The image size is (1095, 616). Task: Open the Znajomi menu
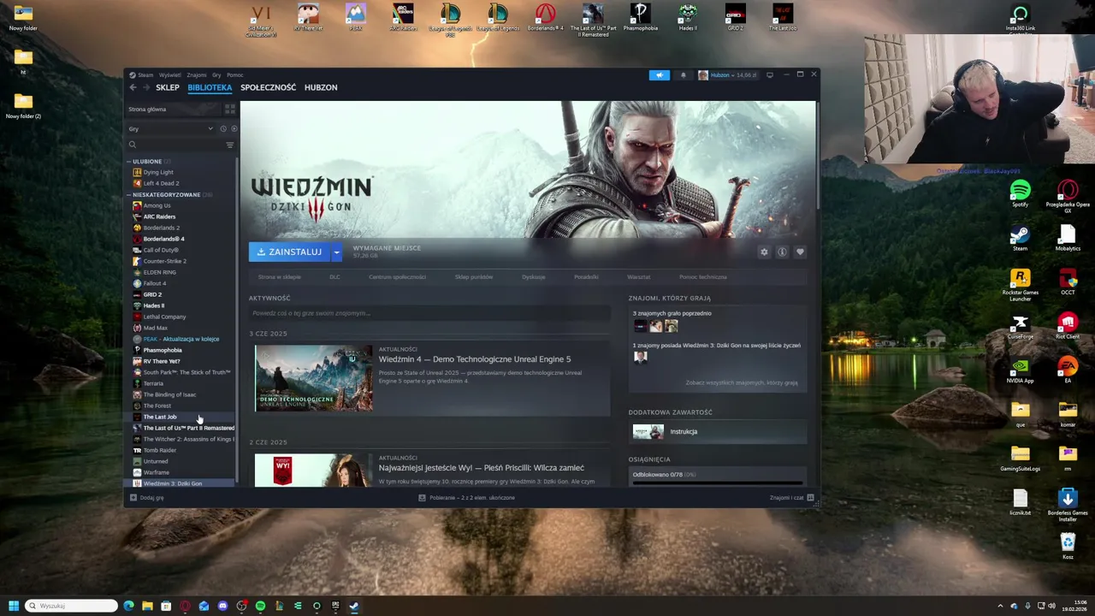coord(197,75)
